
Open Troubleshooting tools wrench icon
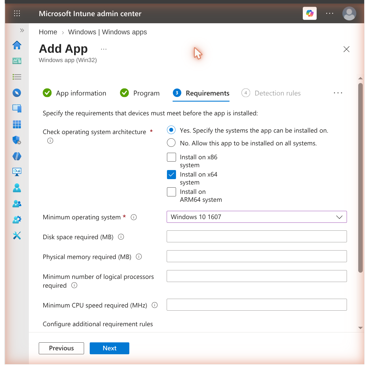(17, 236)
